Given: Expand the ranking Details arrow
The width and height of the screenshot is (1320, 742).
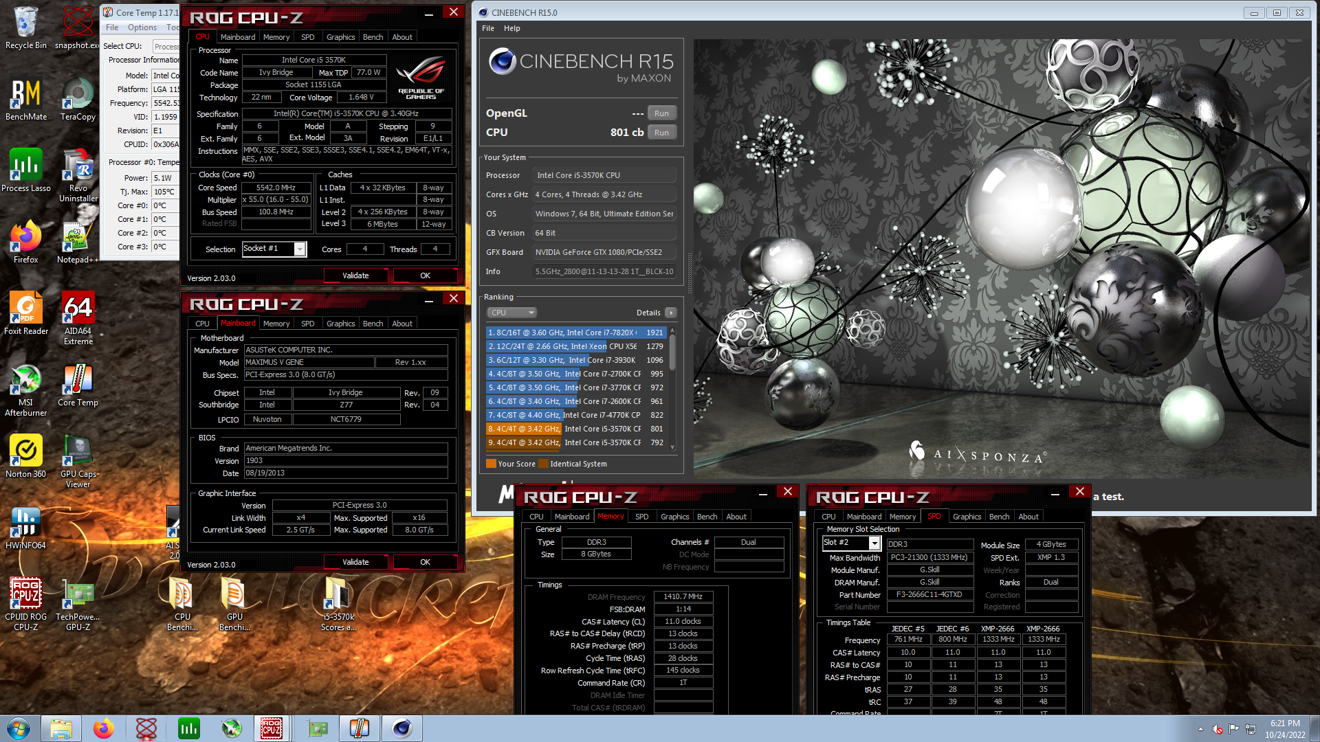Looking at the screenshot, I should coord(671,313).
